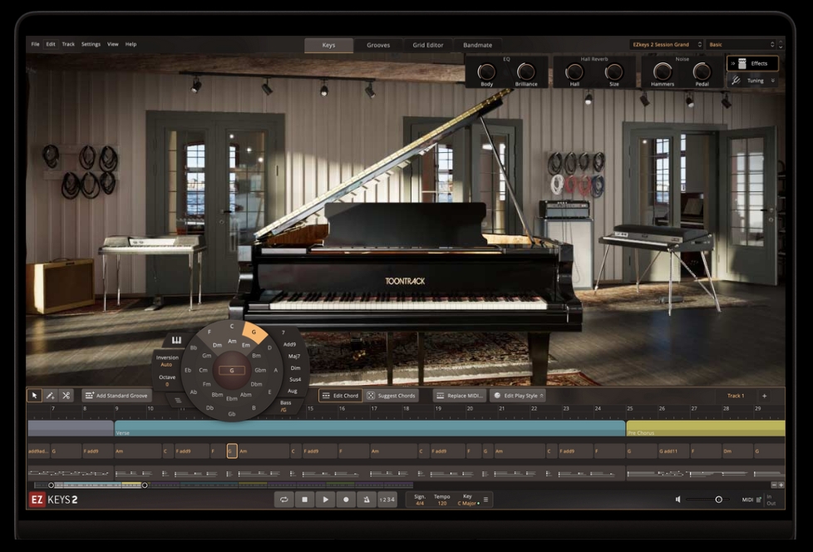Click the Effects panel button

tap(753, 63)
